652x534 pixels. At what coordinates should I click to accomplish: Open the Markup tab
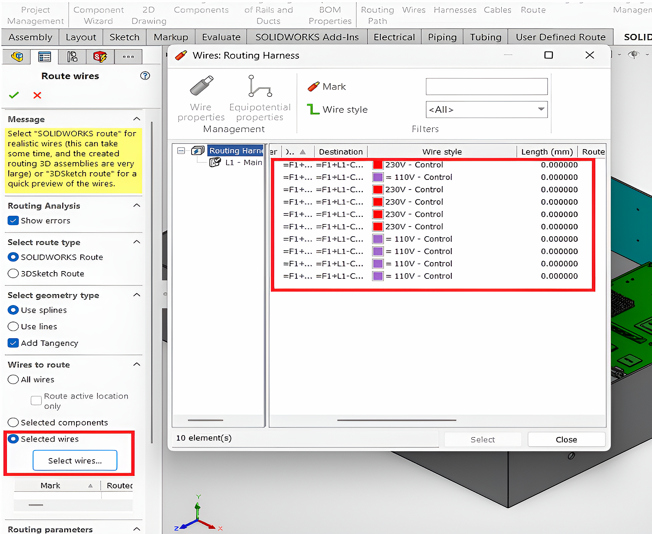[x=171, y=37]
